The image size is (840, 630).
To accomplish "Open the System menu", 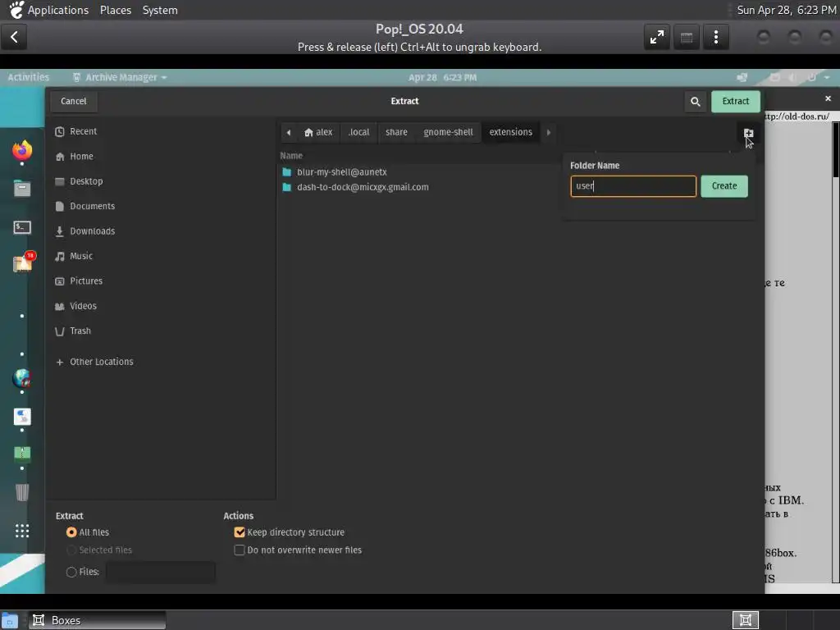I will click(160, 10).
